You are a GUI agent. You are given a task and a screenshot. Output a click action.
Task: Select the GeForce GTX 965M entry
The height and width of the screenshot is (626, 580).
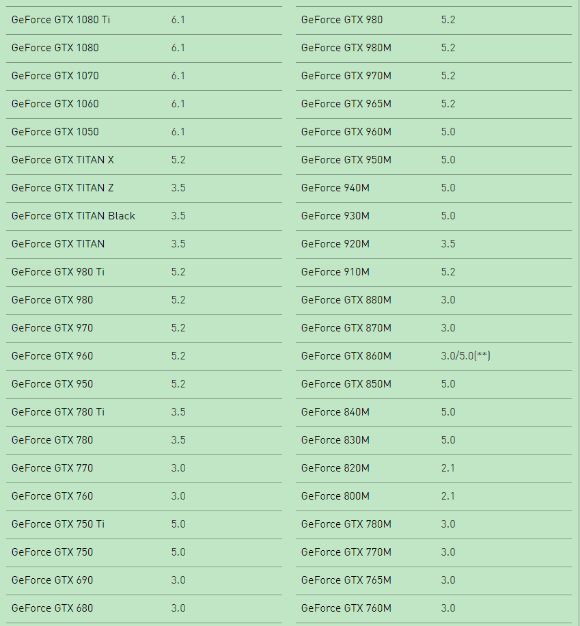click(x=346, y=104)
